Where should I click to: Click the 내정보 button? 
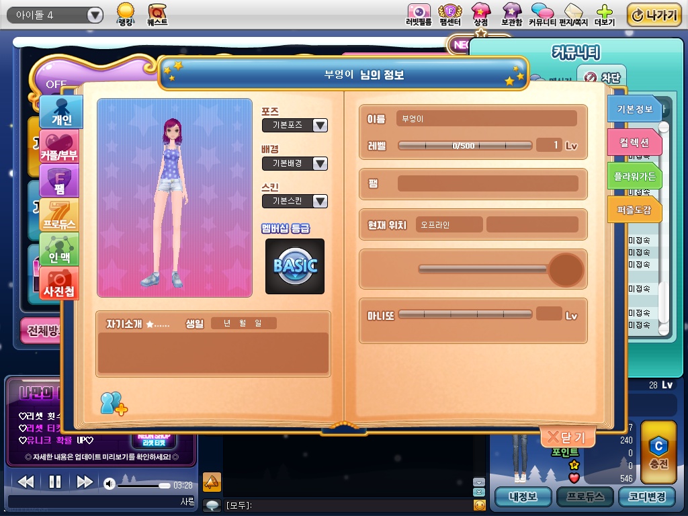523,497
